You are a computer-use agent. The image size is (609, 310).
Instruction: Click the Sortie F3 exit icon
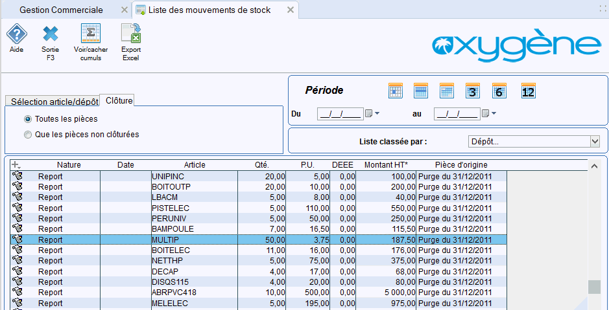click(x=51, y=34)
